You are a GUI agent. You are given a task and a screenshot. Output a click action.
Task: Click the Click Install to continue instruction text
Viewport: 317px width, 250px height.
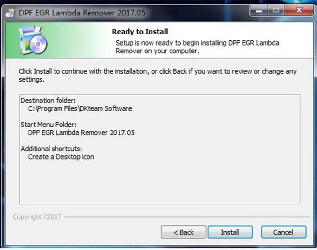point(158,75)
